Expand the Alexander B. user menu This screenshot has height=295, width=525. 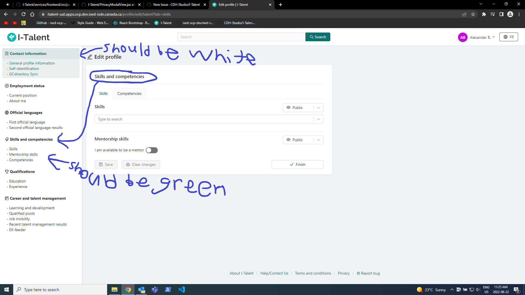pyautogui.click(x=482, y=37)
